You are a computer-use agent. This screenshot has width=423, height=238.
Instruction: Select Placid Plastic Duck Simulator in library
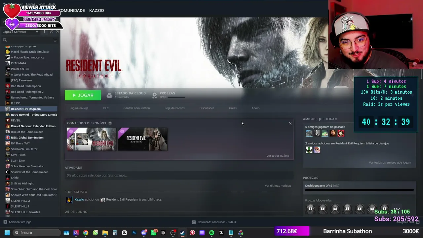click(30, 52)
